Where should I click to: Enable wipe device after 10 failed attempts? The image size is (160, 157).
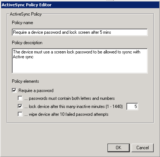(x=20, y=114)
